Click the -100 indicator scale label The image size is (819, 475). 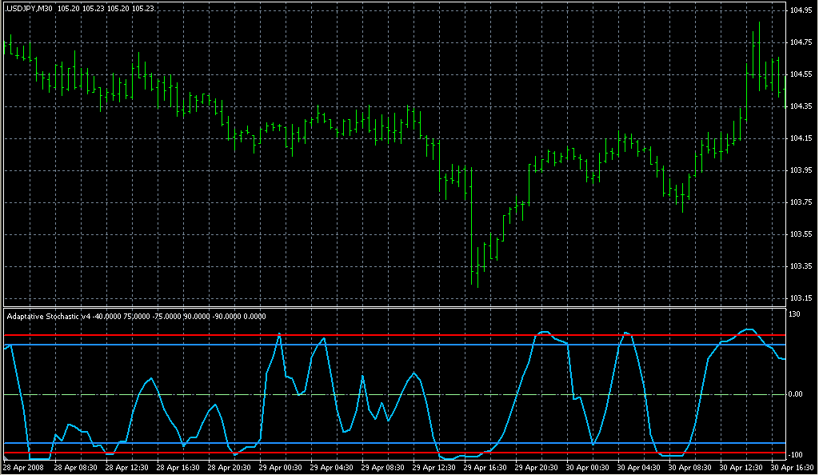point(796,455)
